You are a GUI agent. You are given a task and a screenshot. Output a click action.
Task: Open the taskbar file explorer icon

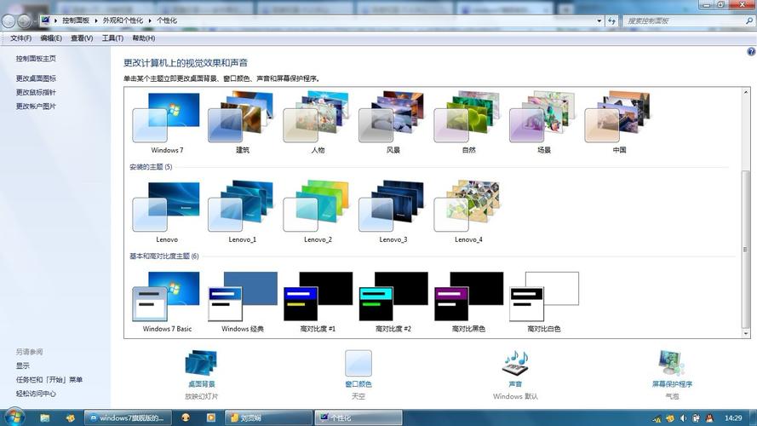pyautogui.click(x=45, y=417)
